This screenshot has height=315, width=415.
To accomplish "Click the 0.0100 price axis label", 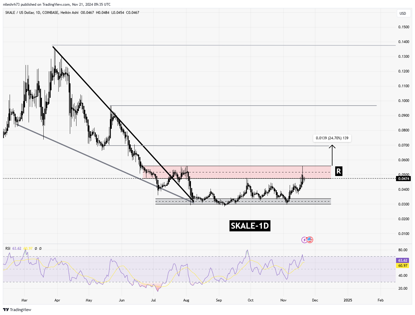I will 404,234.
